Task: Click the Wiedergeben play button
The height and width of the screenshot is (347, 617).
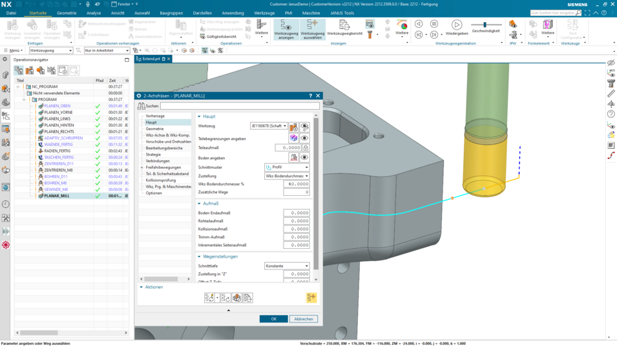Action: [x=457, y=28]
